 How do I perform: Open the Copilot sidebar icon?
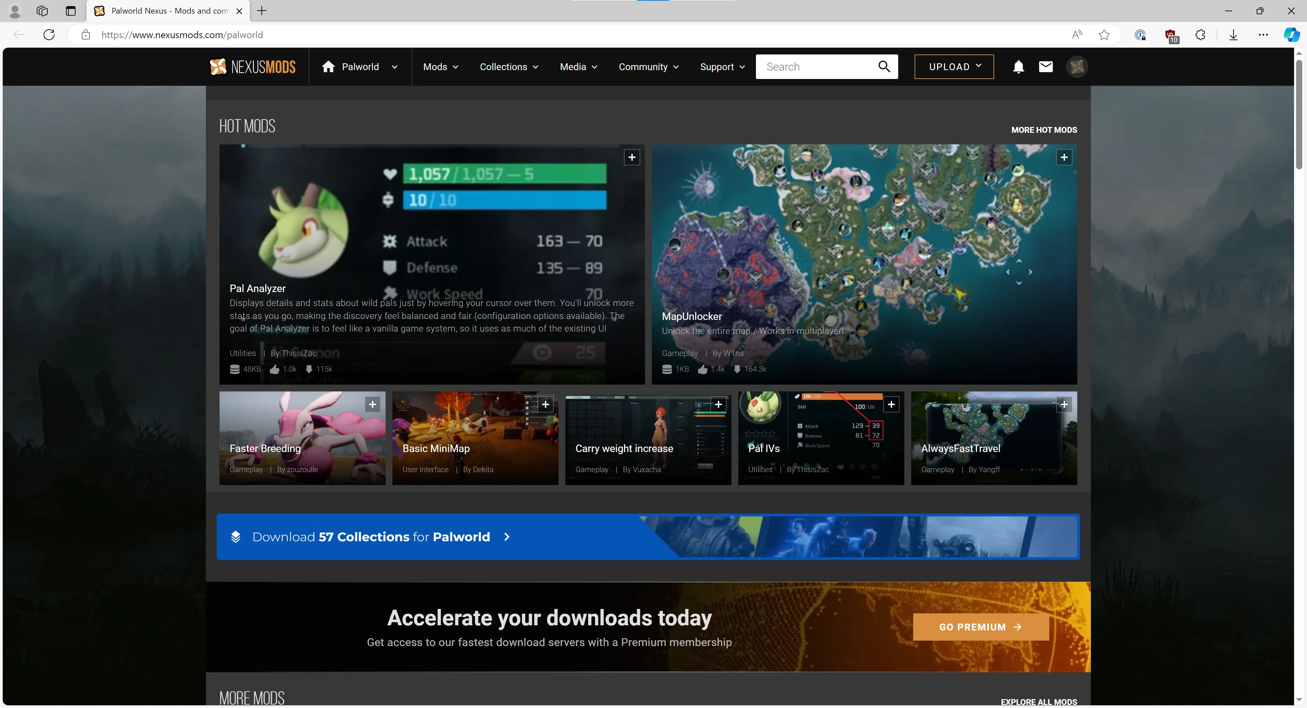[x=1291, y=34]
